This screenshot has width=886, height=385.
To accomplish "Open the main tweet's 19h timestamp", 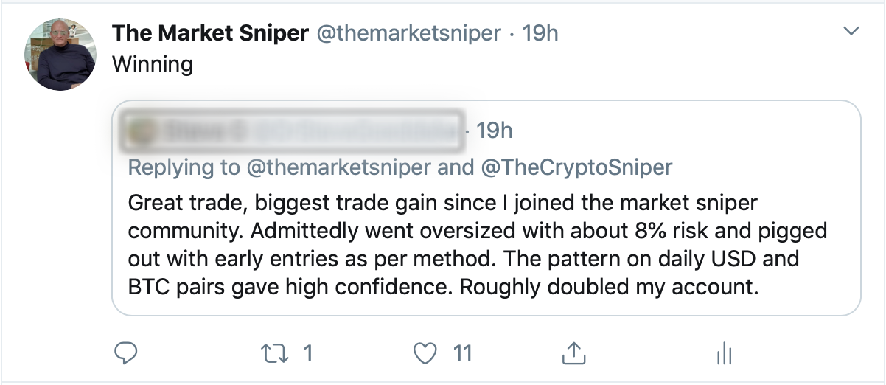I will coord(540,33).
